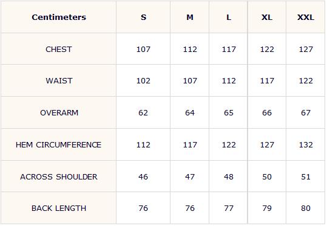Select the CHEST row label
The width and height of the screenshot is (327, 226).
59,49
